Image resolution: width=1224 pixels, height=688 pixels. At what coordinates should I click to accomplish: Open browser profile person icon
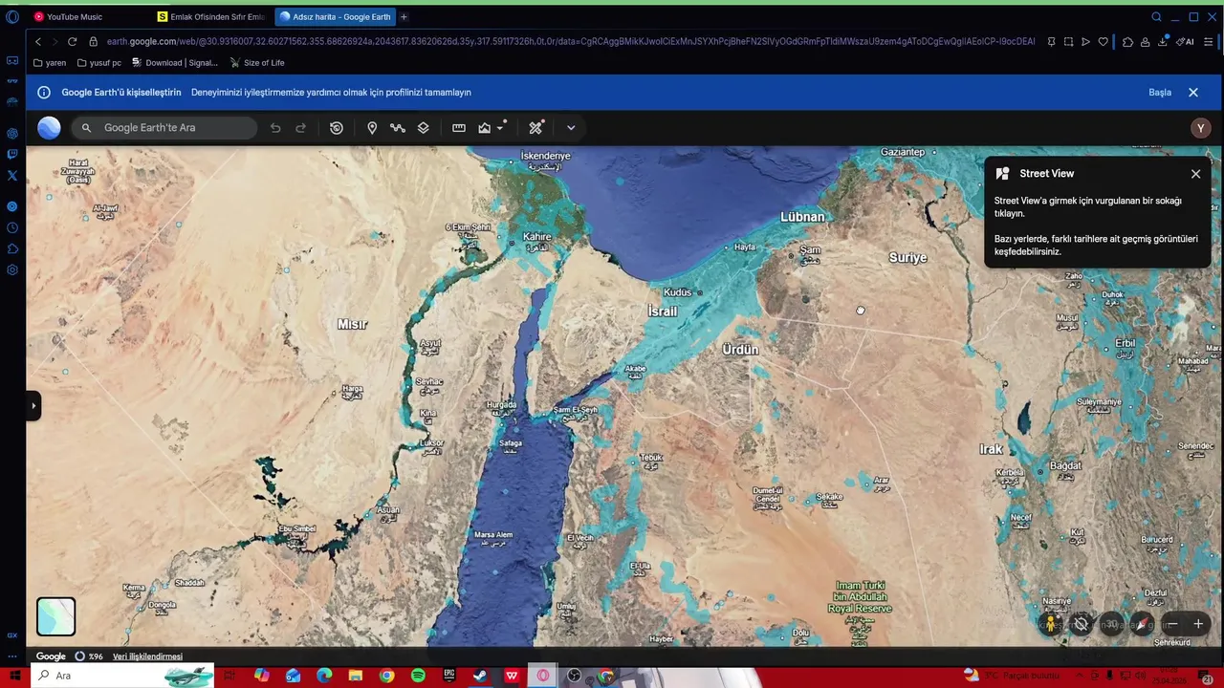click(x=1145, y=41)
